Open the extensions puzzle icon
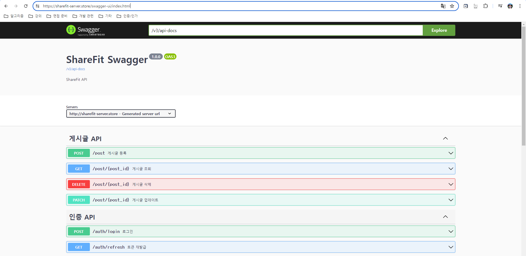 pyautogui.click(x=485, y=6)
